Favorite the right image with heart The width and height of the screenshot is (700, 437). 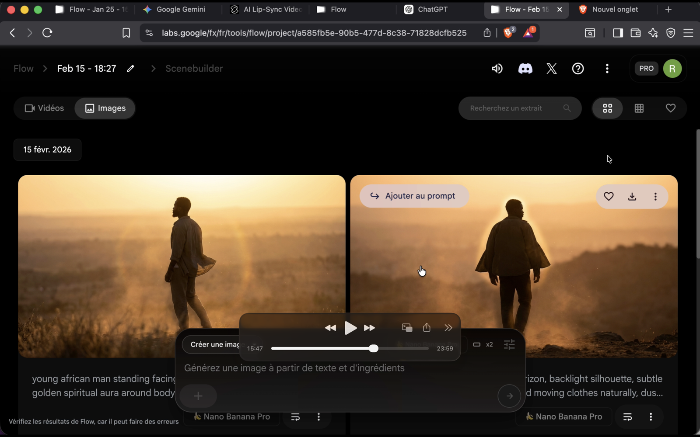[609, 197]
